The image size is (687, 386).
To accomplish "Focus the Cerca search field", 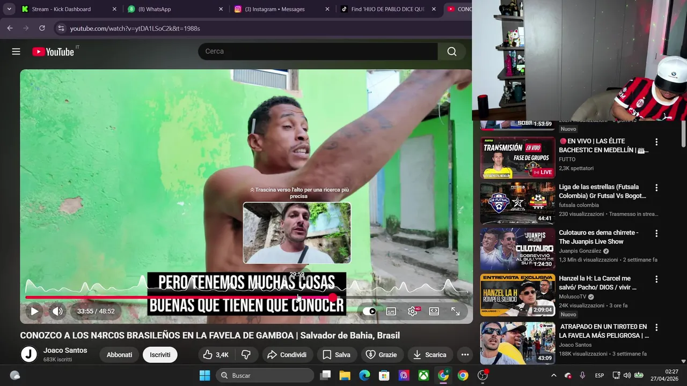I will coord(318,51).
